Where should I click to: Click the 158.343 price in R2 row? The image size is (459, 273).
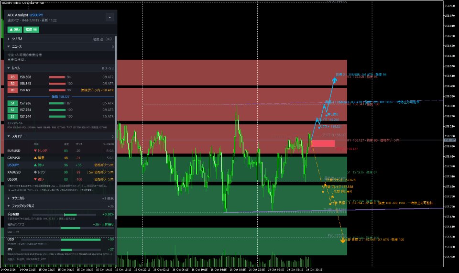pos(25,83)
